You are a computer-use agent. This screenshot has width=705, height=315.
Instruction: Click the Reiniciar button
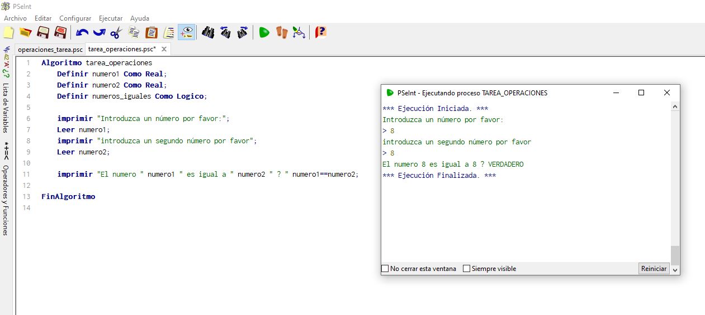pyautogui.click(x=654, y=269)
